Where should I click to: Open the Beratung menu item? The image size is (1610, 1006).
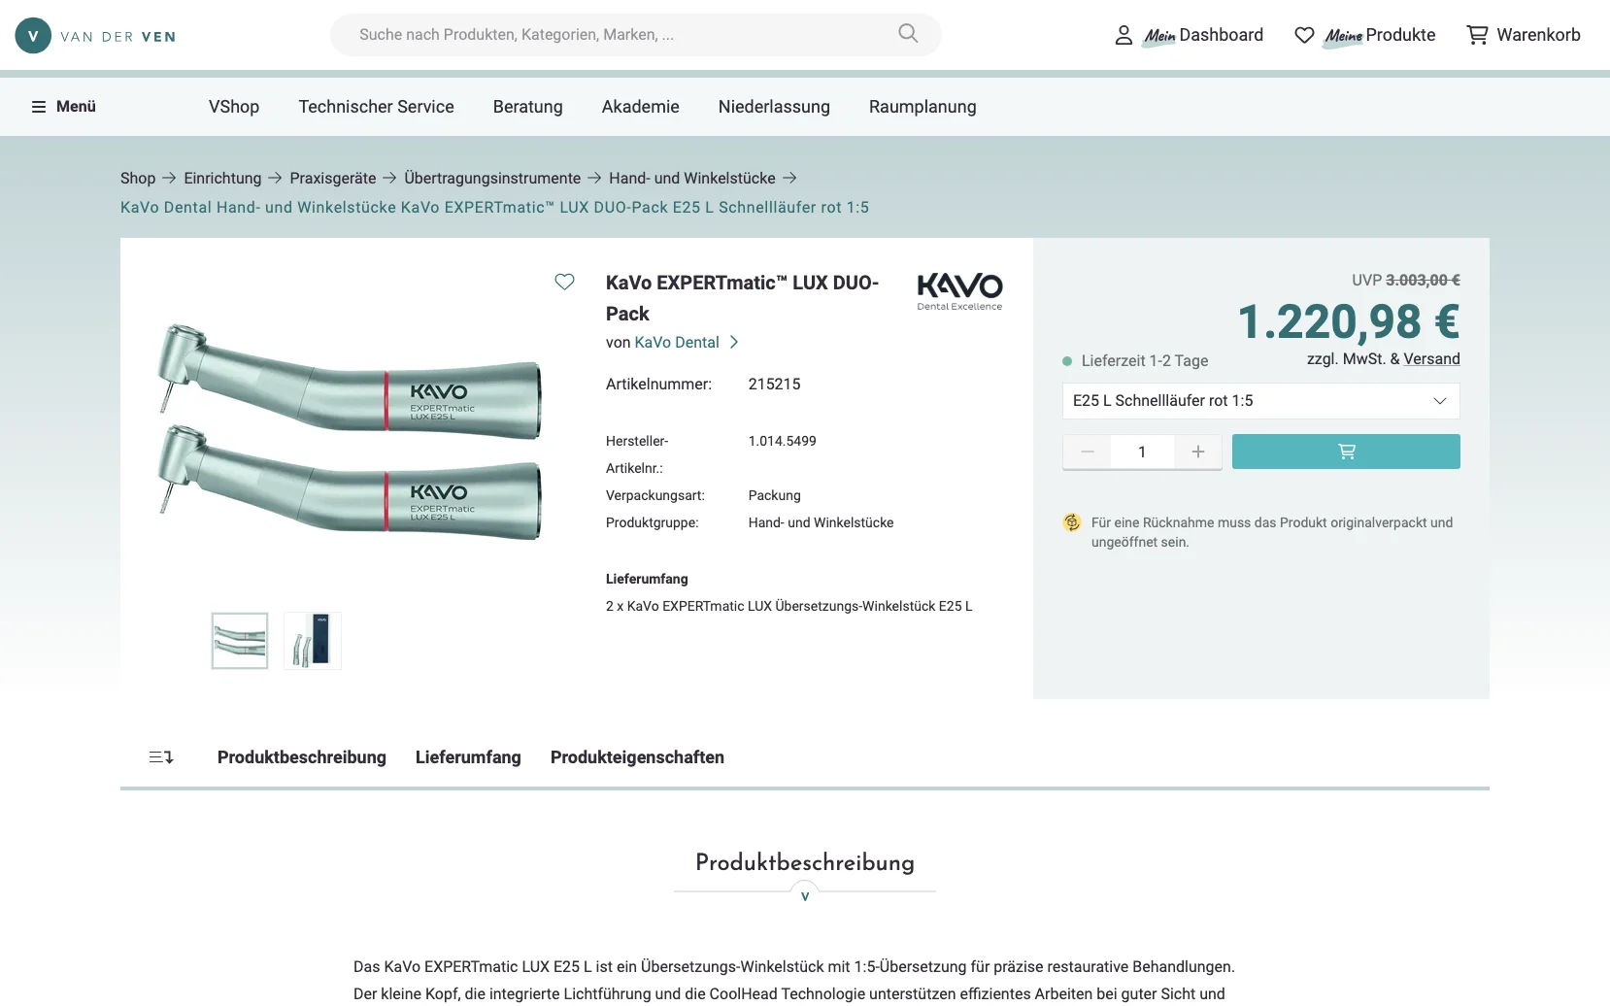pyautogui.click(x=527, y=107)
